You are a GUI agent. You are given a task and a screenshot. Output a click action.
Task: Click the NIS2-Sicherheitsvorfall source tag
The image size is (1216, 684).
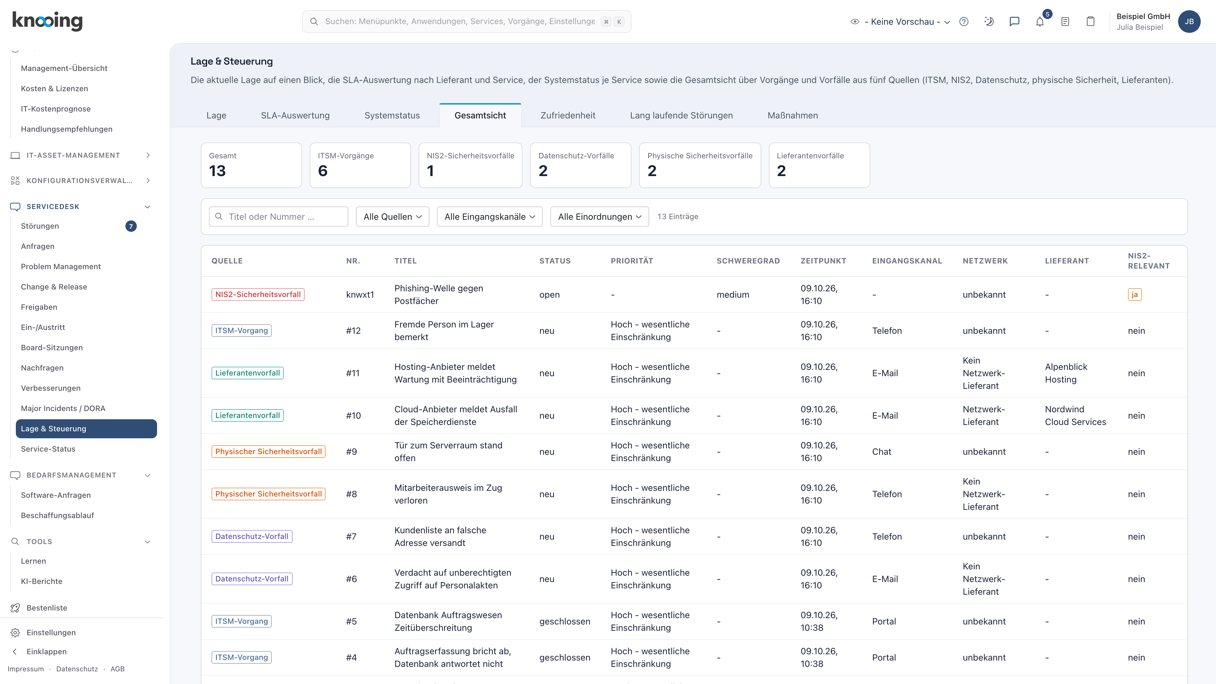[258, 294]
